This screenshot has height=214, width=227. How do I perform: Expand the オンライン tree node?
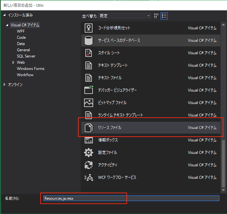(x=5, y=85)
